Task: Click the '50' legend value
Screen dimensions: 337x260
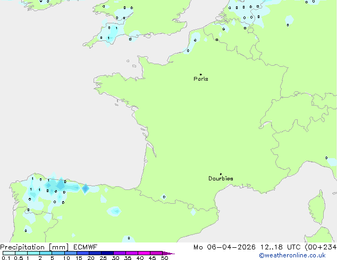Action: 164,258
